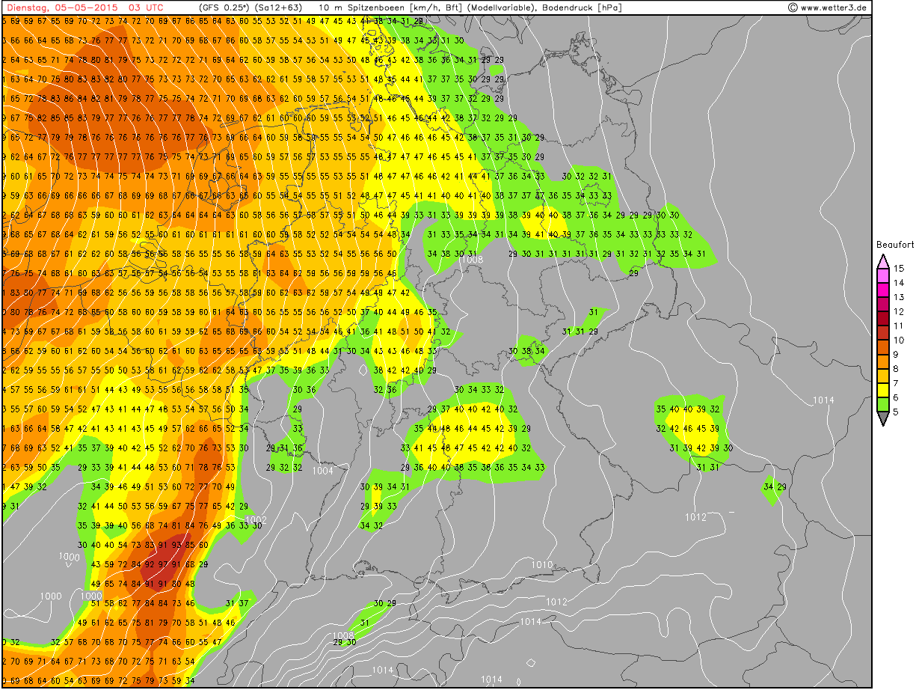Pick legend swatch between 8 and 7

882,375
